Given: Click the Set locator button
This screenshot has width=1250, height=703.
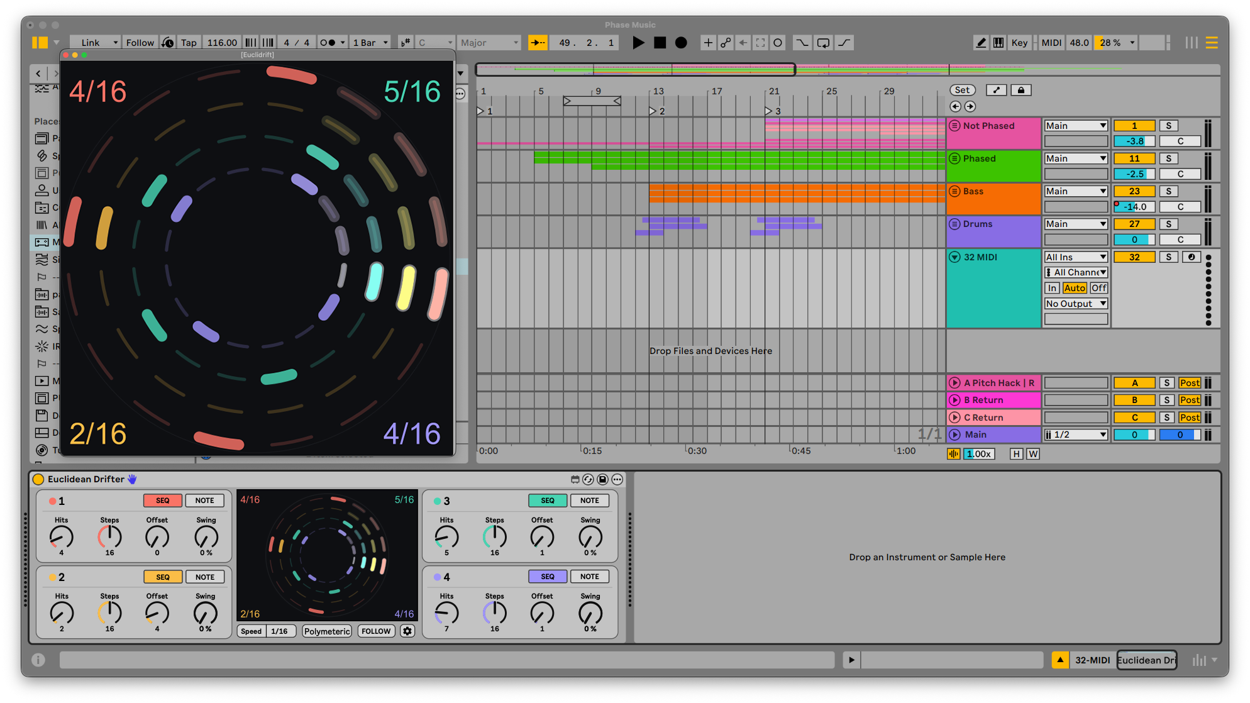Looking at the screenshot, I should point(962,91).
